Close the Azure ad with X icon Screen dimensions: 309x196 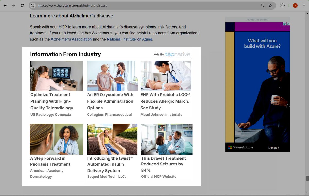click(x=288, y=24)
